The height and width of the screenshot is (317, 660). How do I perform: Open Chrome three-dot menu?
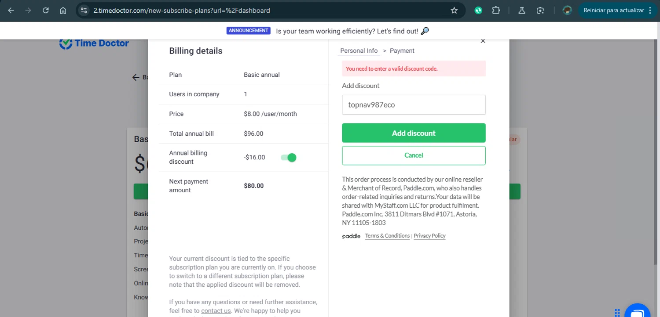pyautogui.click(x=650, y=11)
